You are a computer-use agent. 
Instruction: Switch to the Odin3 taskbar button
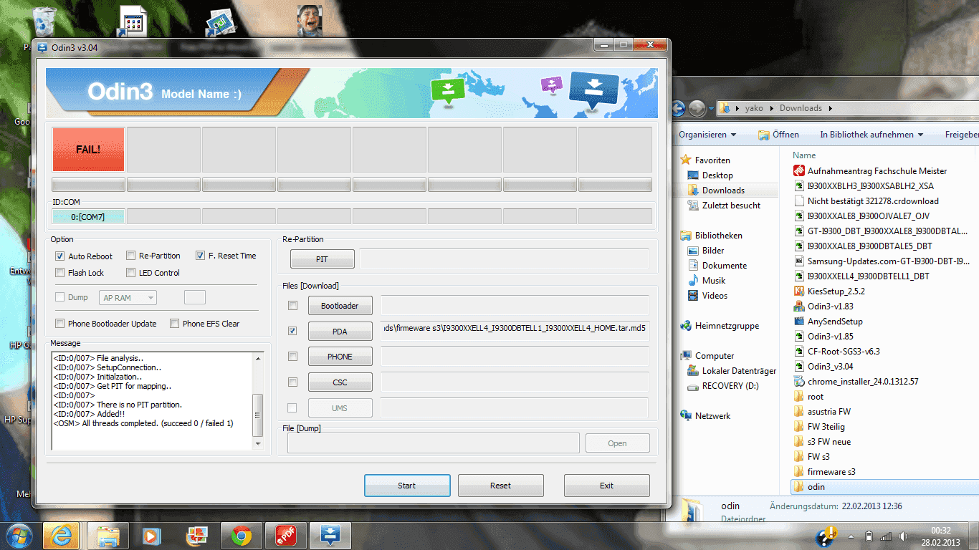330,536
